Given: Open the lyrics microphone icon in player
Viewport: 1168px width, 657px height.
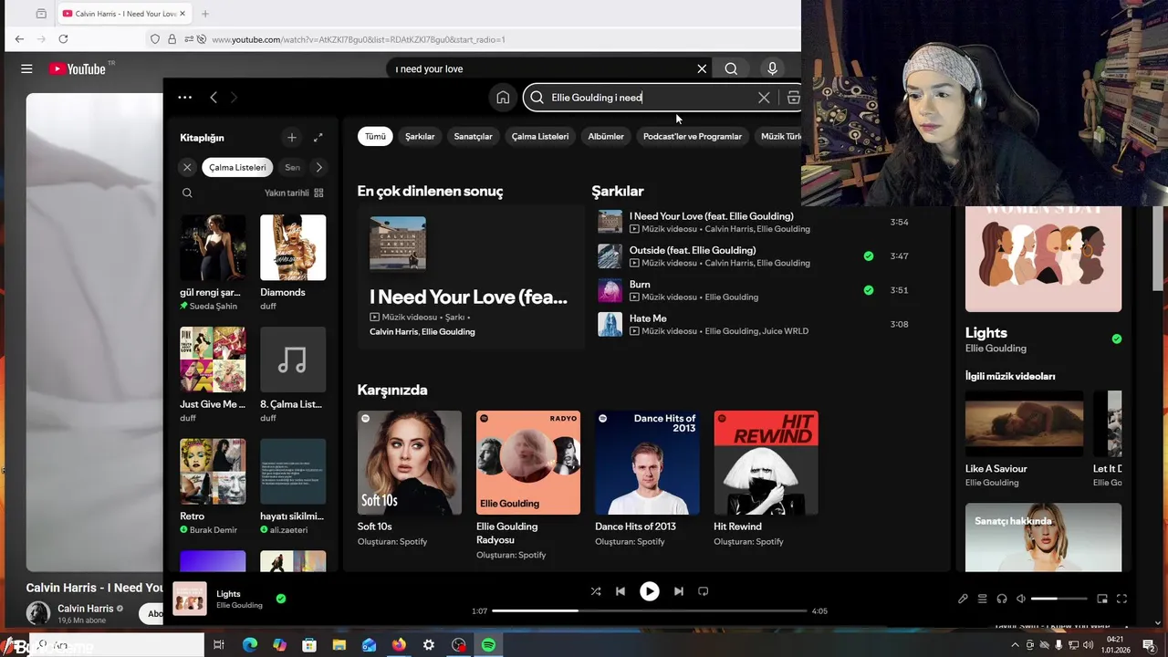Looking at the screenshot, I should click(963, 599).
